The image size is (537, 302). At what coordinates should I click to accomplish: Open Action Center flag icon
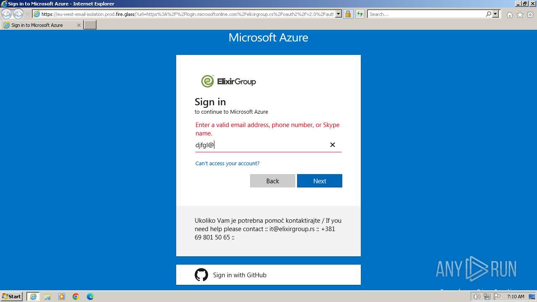tap(497, 297)
